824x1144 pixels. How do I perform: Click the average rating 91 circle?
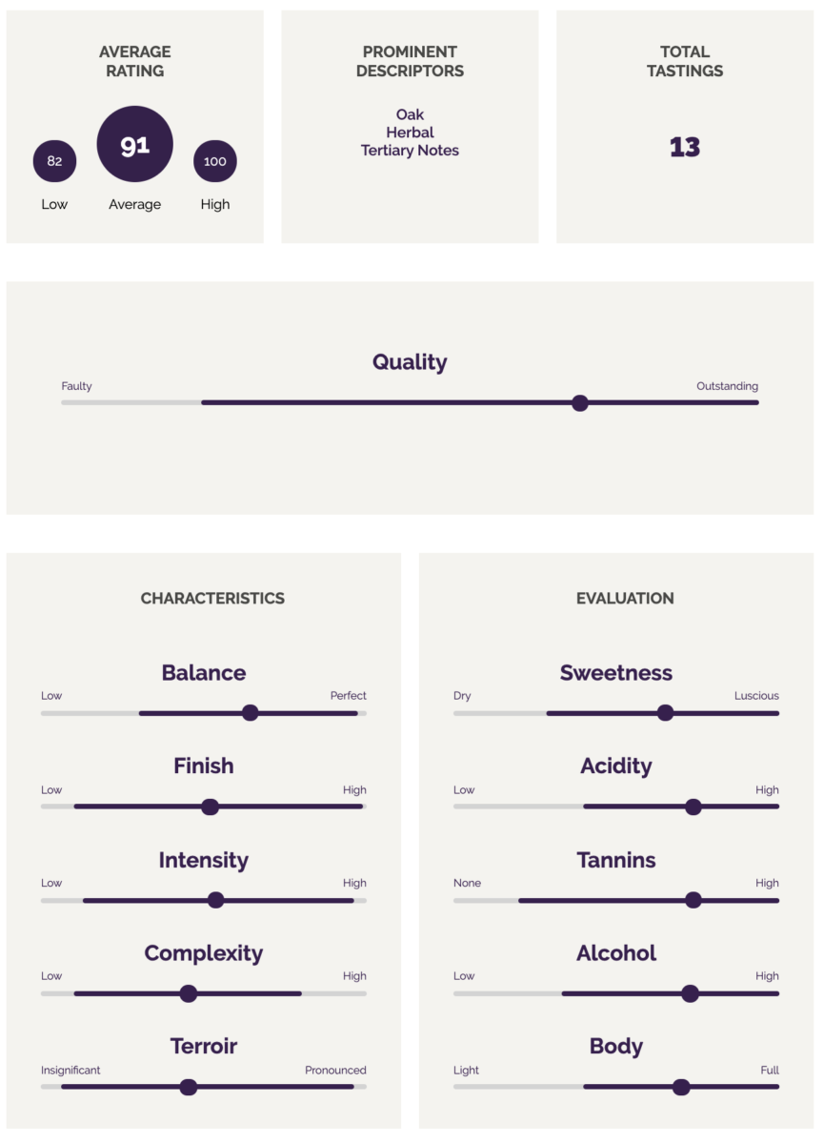[135, 144]
